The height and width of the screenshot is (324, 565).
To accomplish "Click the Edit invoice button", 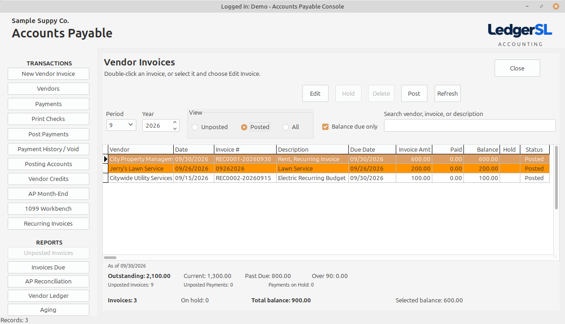I will pos(315,94).
